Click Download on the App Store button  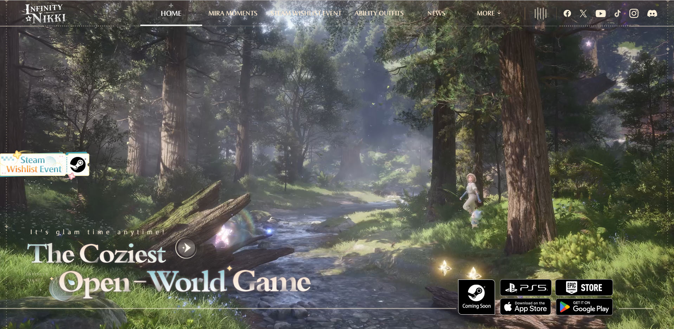point(526,307)
